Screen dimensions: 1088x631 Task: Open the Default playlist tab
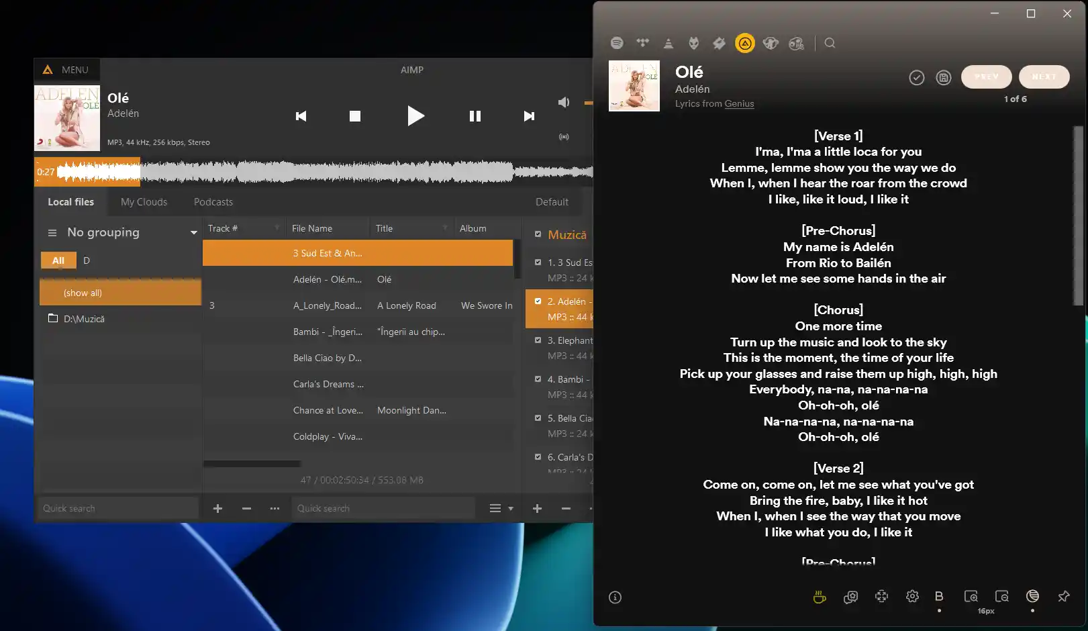point(552,202)
